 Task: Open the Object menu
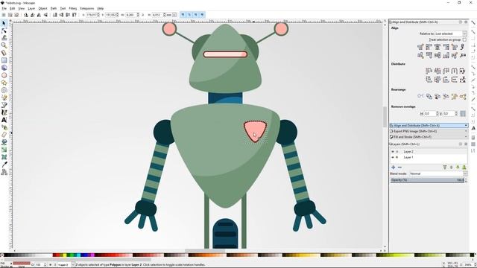pyautogui.click(x=42, y=8)
